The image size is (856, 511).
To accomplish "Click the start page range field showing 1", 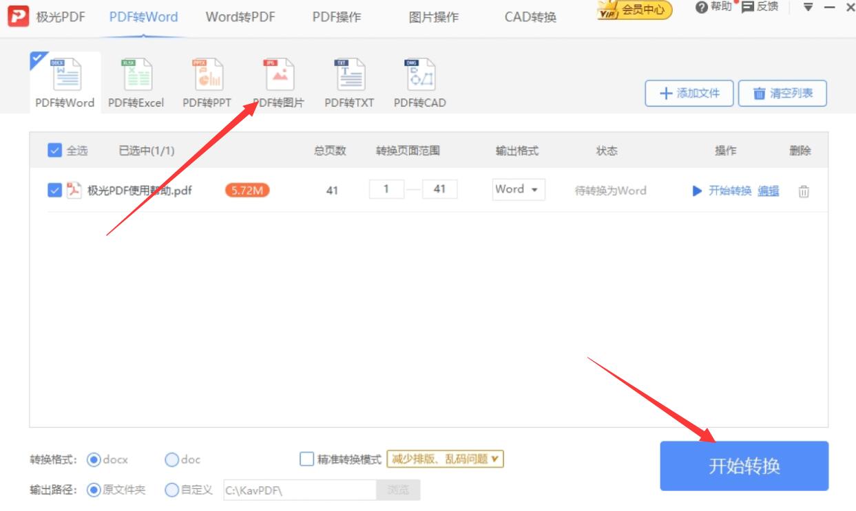I will pos(386,189).
